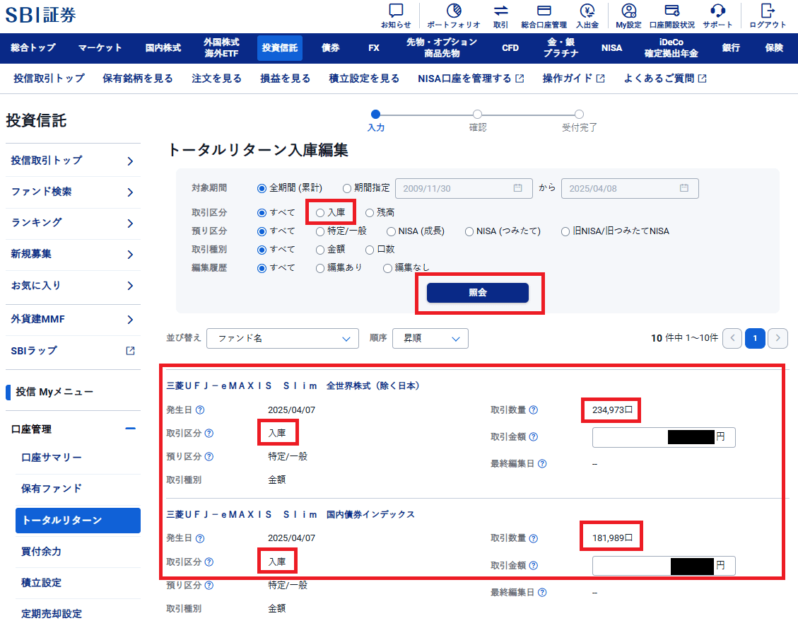
Task: Click help icon next to second fund's 発生日
Action: (x=200, y=538)
